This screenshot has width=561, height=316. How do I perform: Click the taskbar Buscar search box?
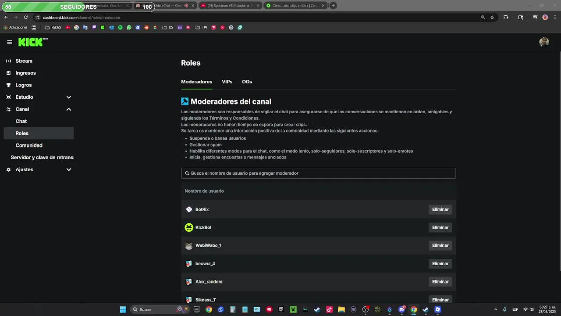(160, 309)
